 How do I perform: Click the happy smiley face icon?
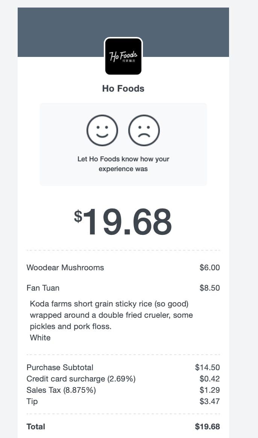(x=102, y=130)
